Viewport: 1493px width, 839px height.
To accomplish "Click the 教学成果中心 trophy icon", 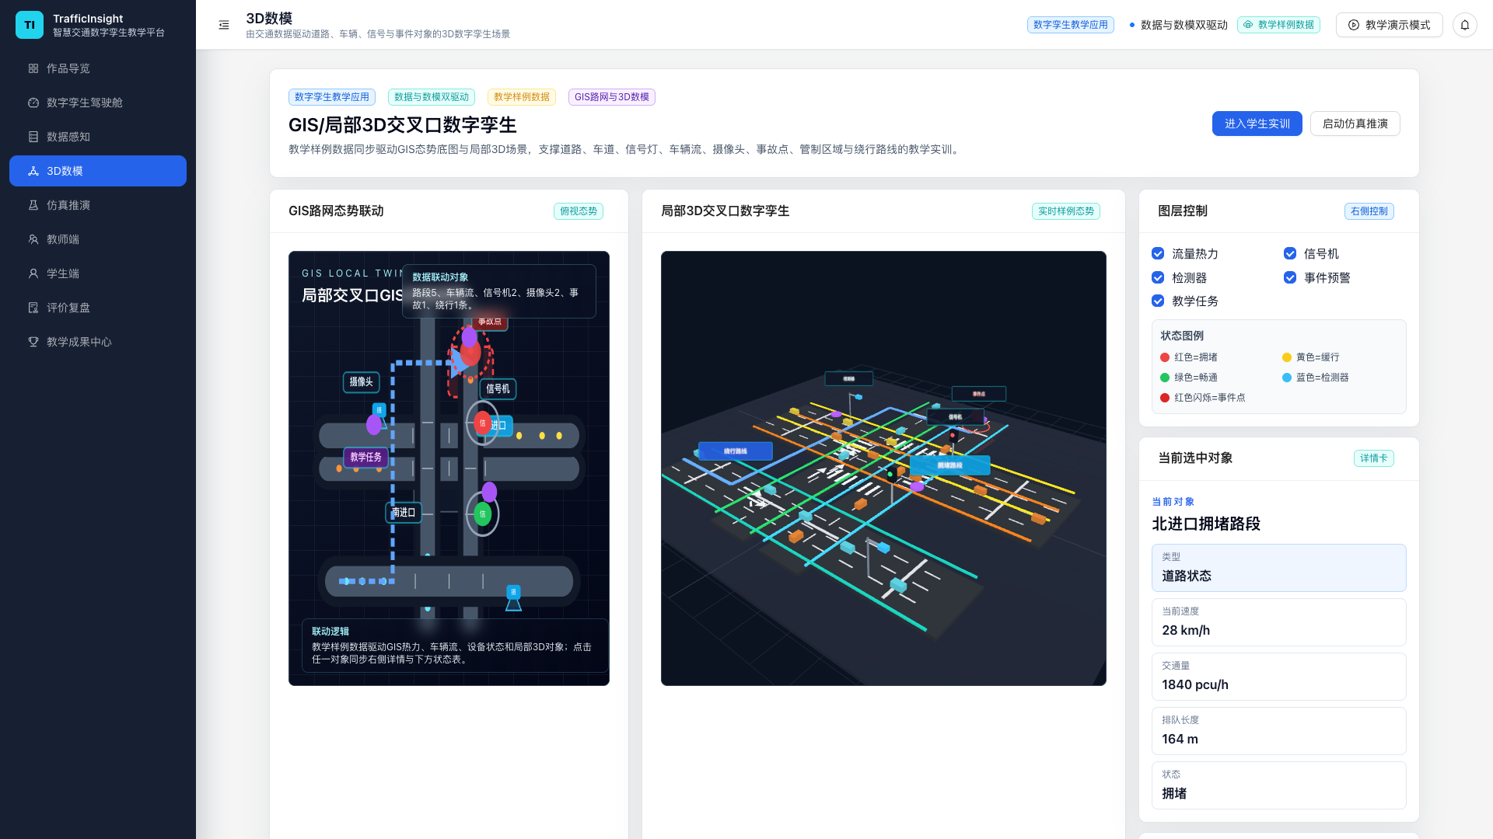I will [x=33, y=342].
